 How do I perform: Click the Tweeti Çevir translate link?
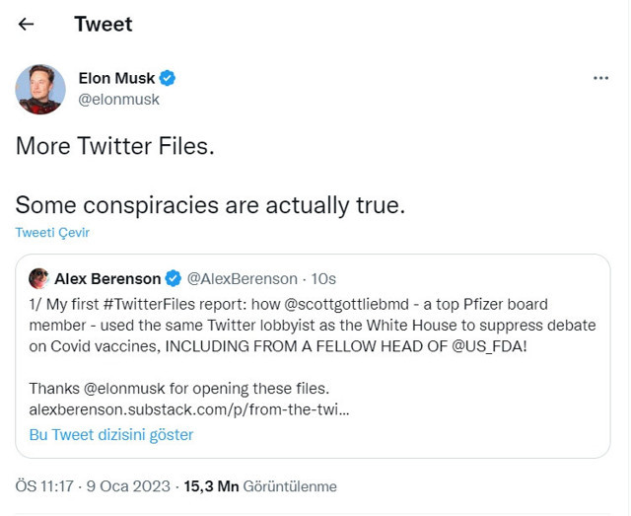(x=52, y=232)
